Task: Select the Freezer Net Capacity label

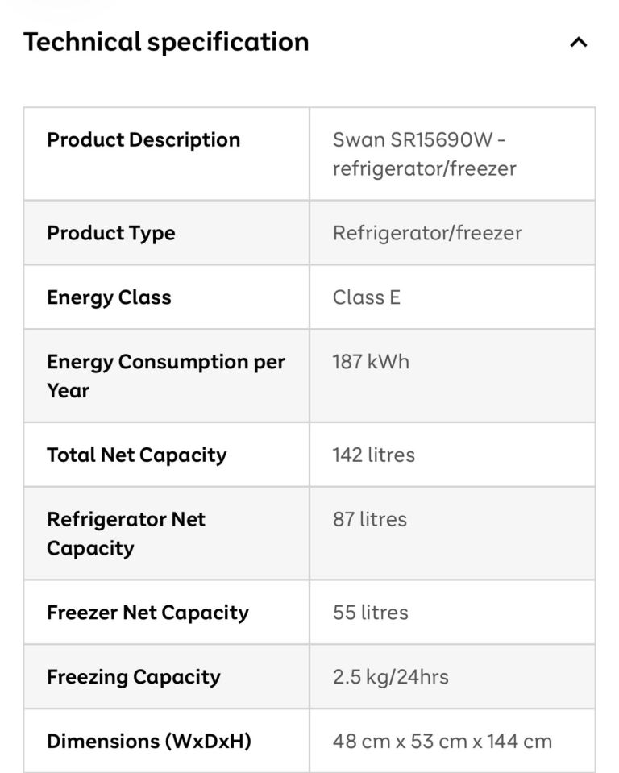Action: 147,613
